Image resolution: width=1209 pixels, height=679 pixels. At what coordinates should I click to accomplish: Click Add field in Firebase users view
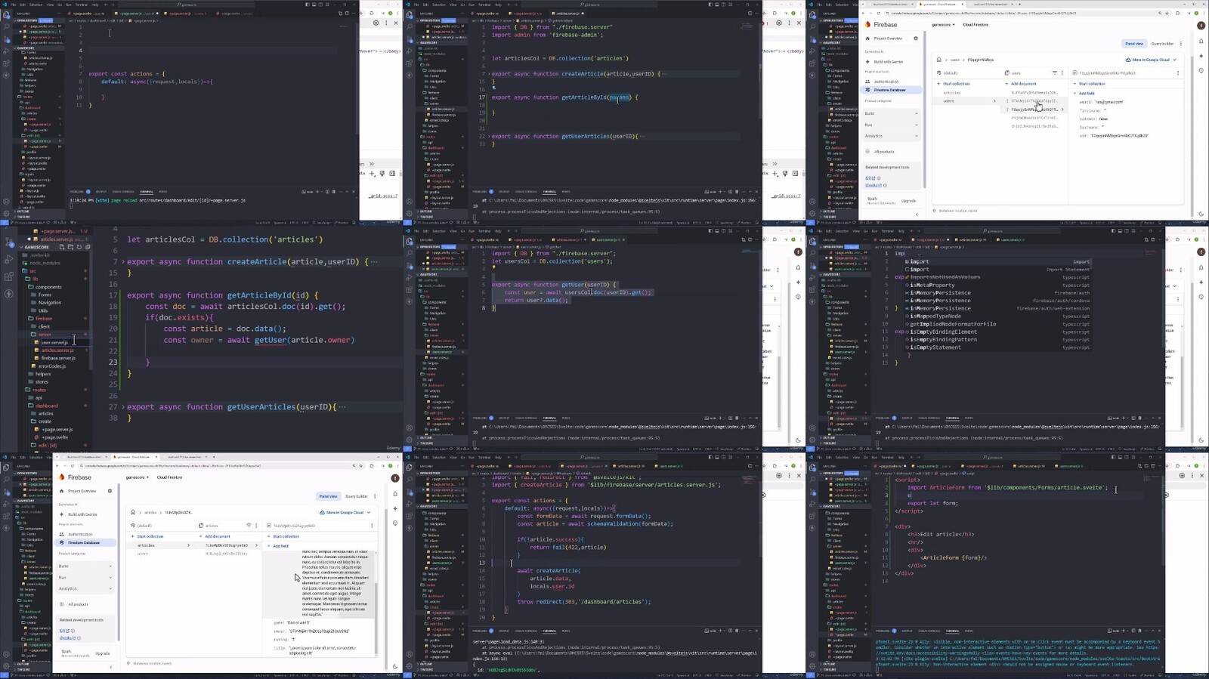click(1086, 94)
